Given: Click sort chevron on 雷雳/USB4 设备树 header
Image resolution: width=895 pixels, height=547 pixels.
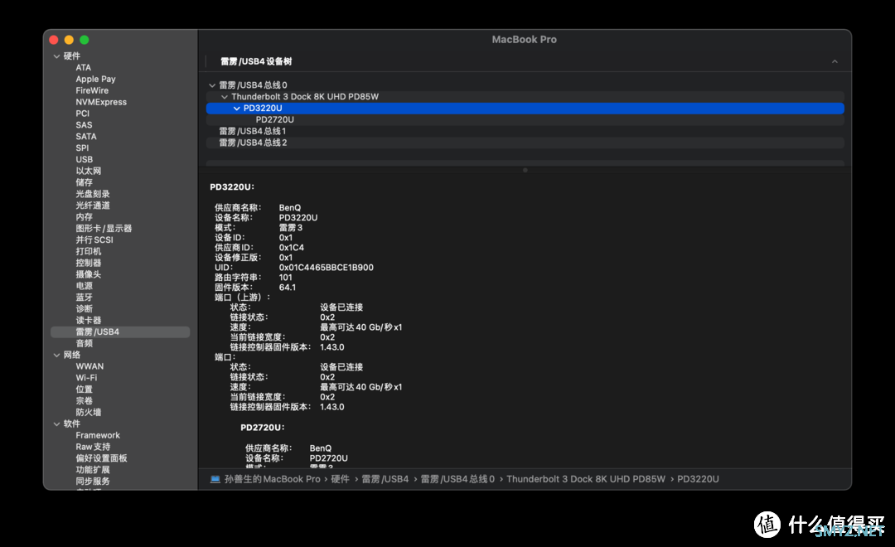Looking at the screenshot, I should (835, 61).
